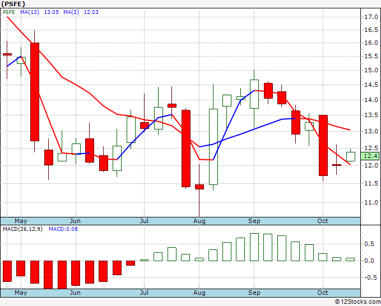Click the (PSFE) chart title
The width and height of the screenshot is (381, 306).
pos(13,4)
